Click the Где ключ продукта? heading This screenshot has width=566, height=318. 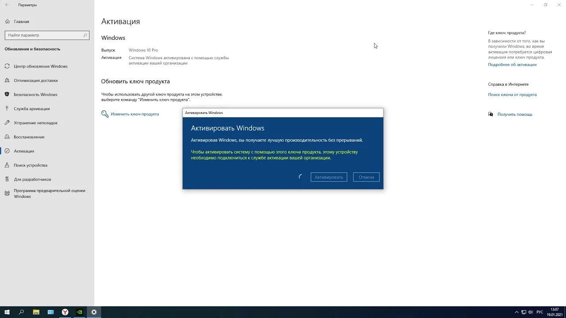[507, 33]
